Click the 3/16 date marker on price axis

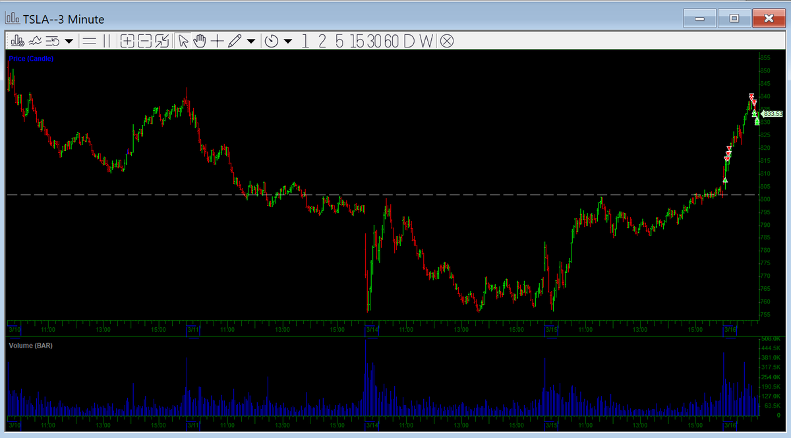pos(730,328)
